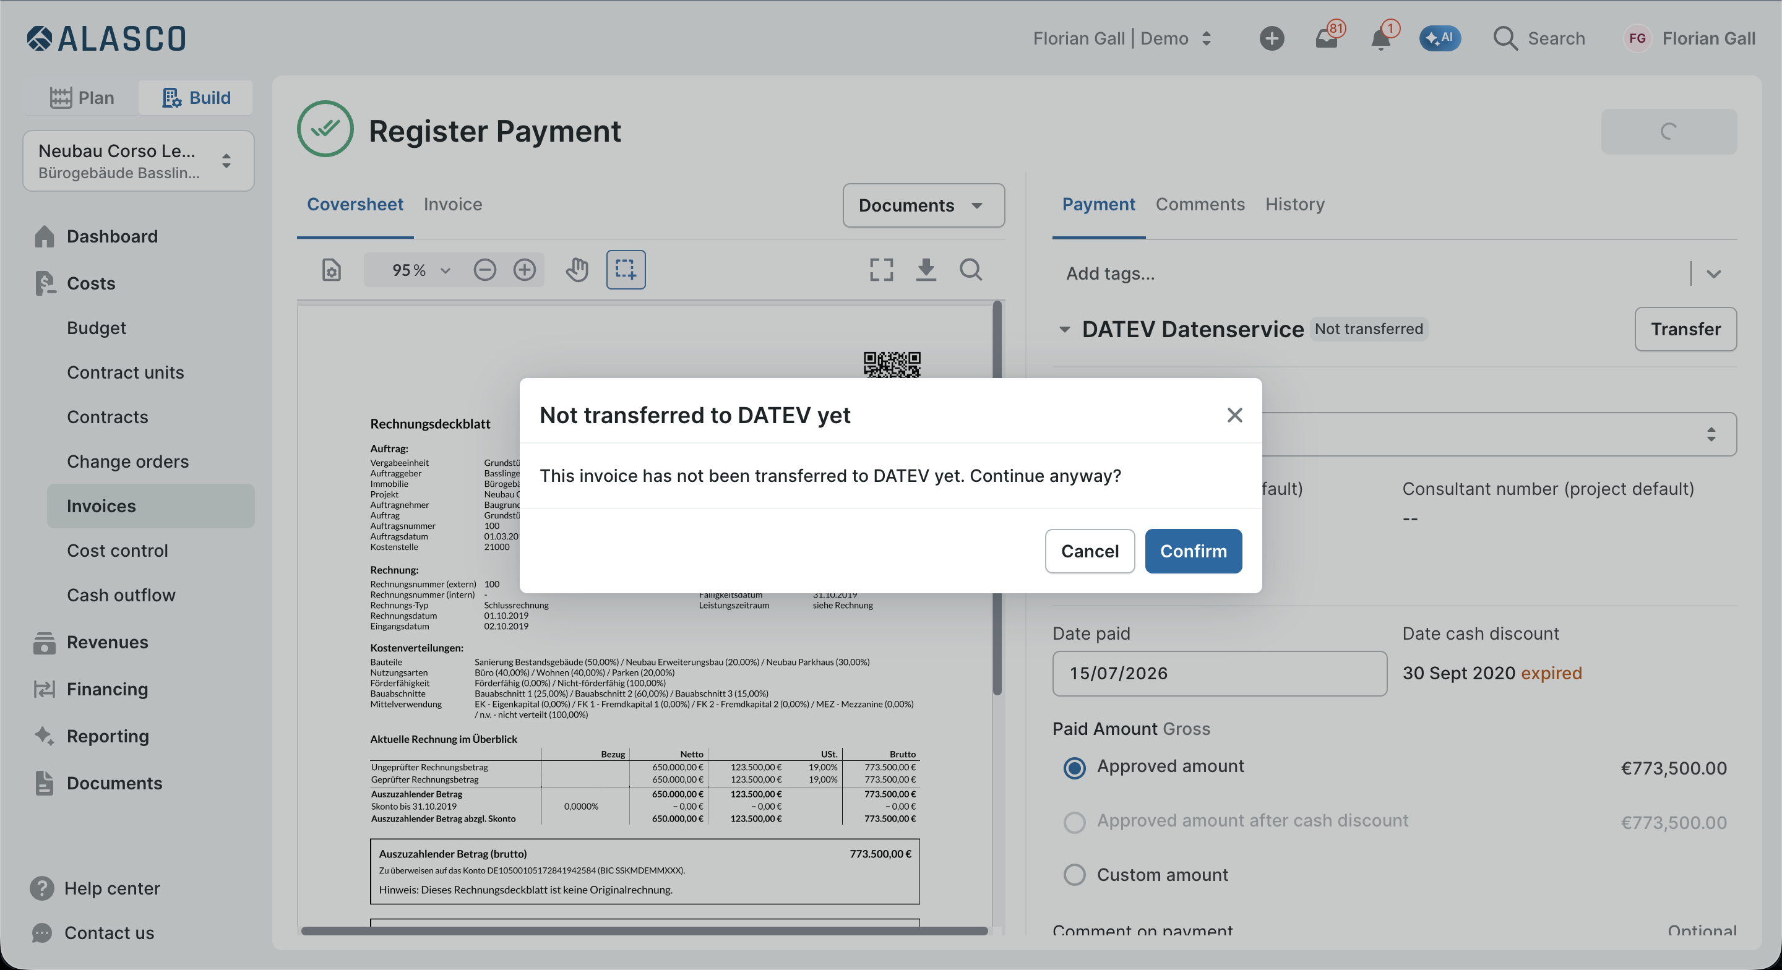Select the Approved amount radio button
The height and width of the screenshot is (970, 1782).
point(1074,767)
